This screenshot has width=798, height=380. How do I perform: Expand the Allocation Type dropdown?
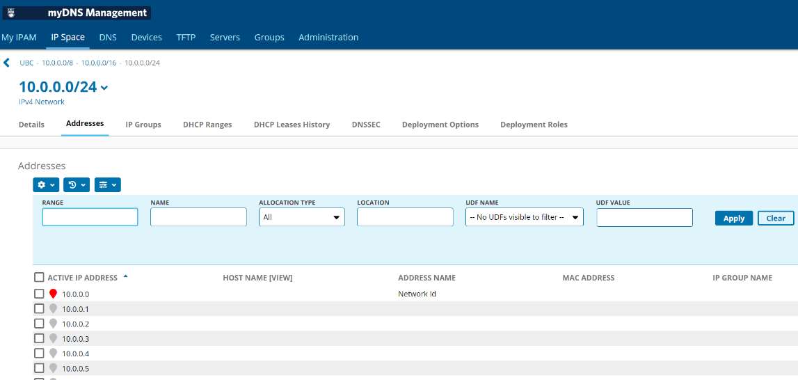coord(301,217)
